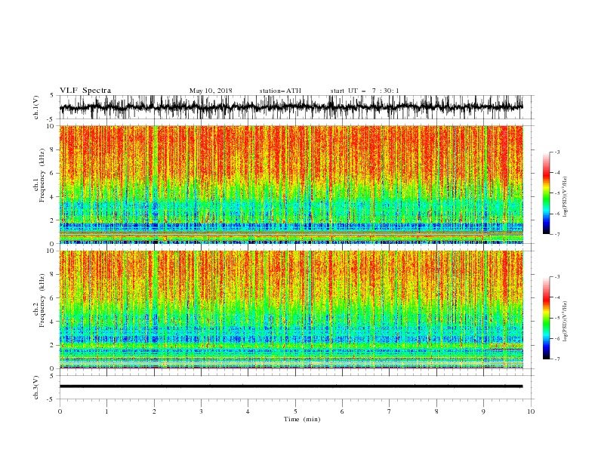
Task: Click the "station=ATH" header label
Action: point(280,91)
